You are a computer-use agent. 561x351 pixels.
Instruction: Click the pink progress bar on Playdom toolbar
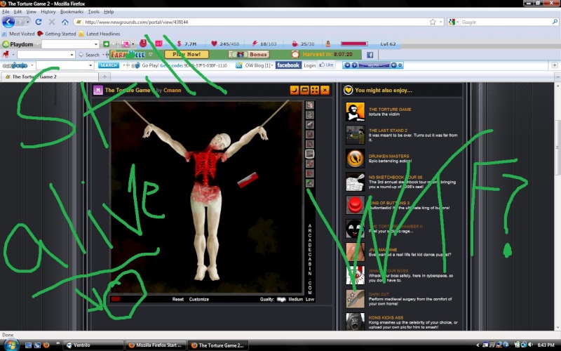[354, 44]
